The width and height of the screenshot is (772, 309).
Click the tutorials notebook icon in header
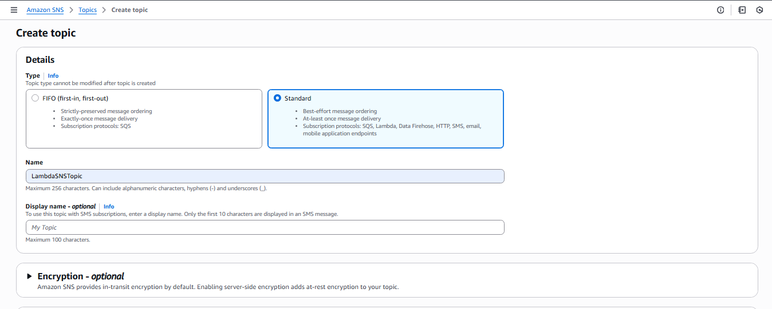coord(742,10)
